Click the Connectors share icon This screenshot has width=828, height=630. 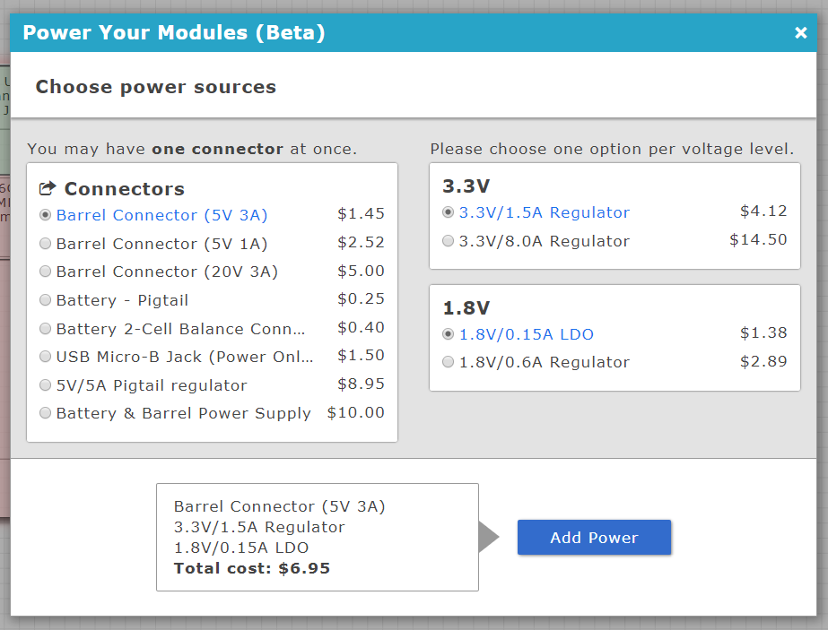[x=48, y=189]
